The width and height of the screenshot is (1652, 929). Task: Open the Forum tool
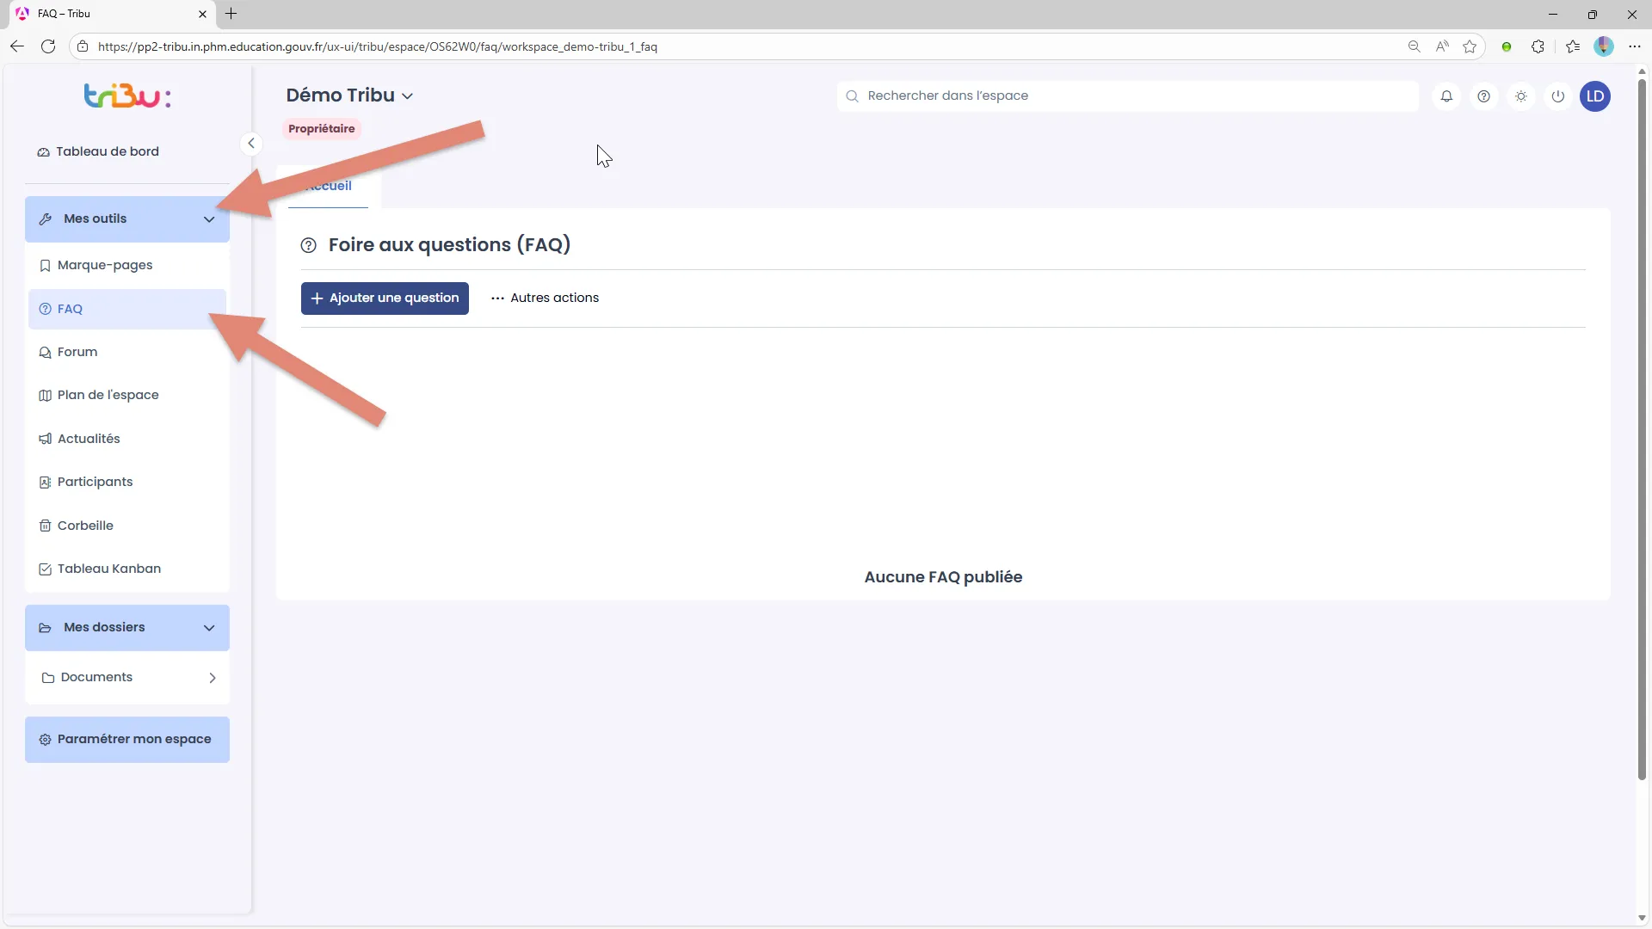[x=127, y=353]
